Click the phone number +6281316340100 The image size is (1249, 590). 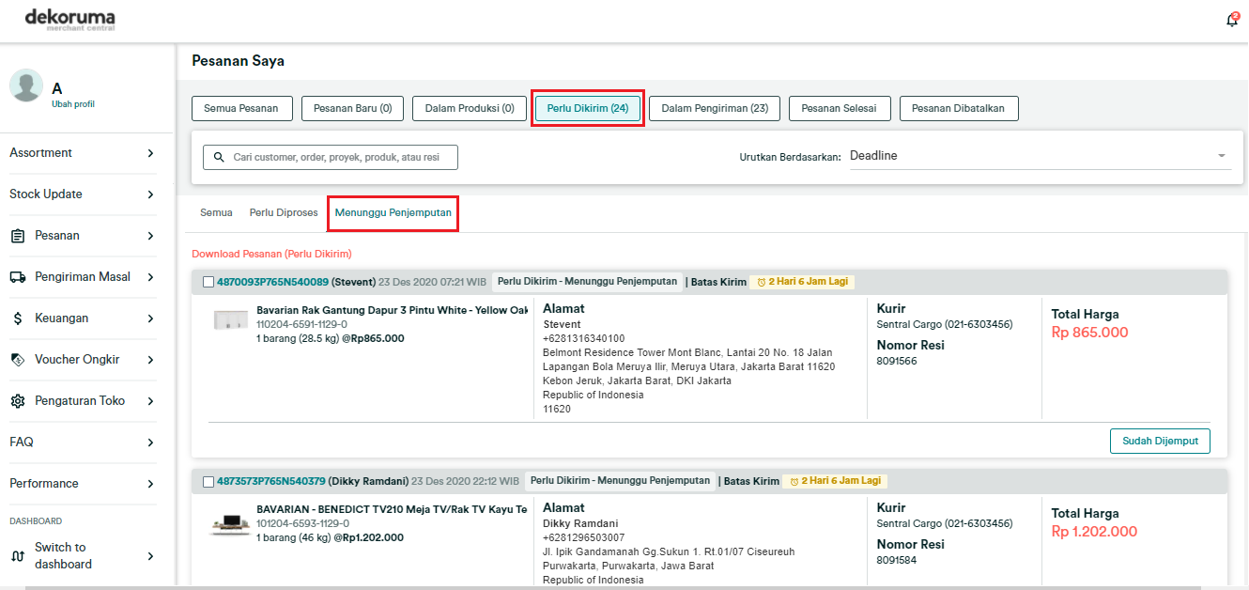tap(584, 338)
